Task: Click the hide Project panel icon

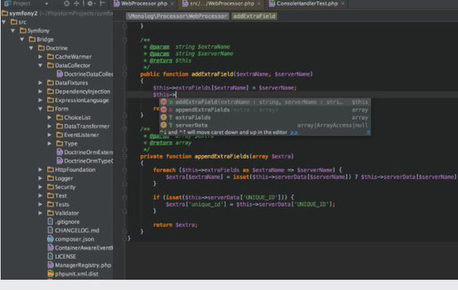Action: [102, 4]
